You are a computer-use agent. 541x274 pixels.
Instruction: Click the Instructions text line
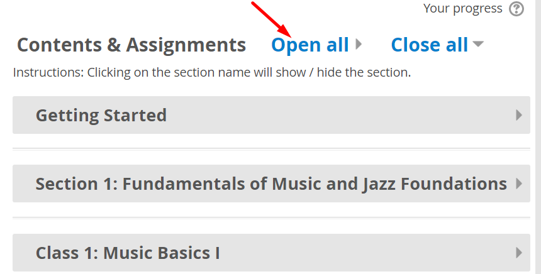click(212, 72)
